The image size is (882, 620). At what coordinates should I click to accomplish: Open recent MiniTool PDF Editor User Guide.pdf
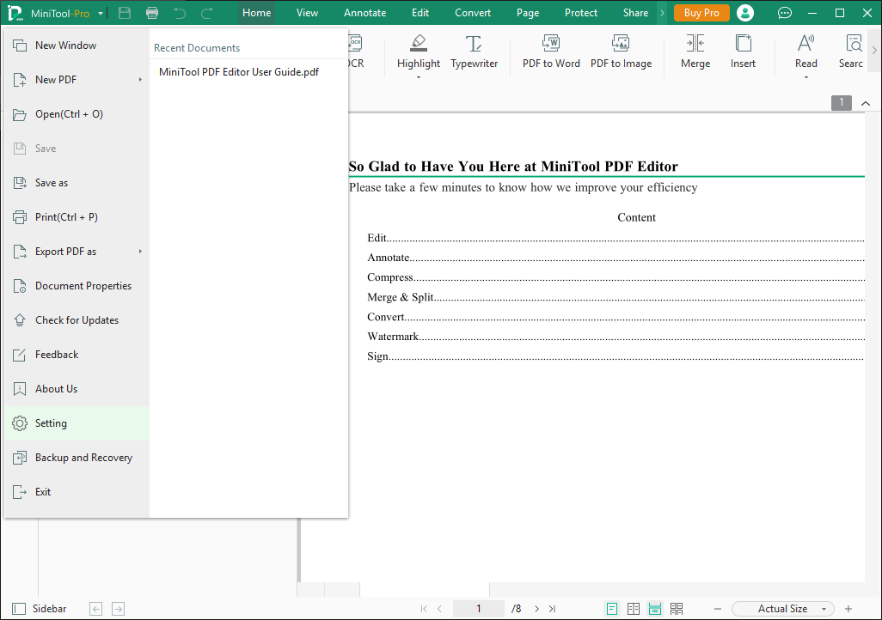[239, 72]
